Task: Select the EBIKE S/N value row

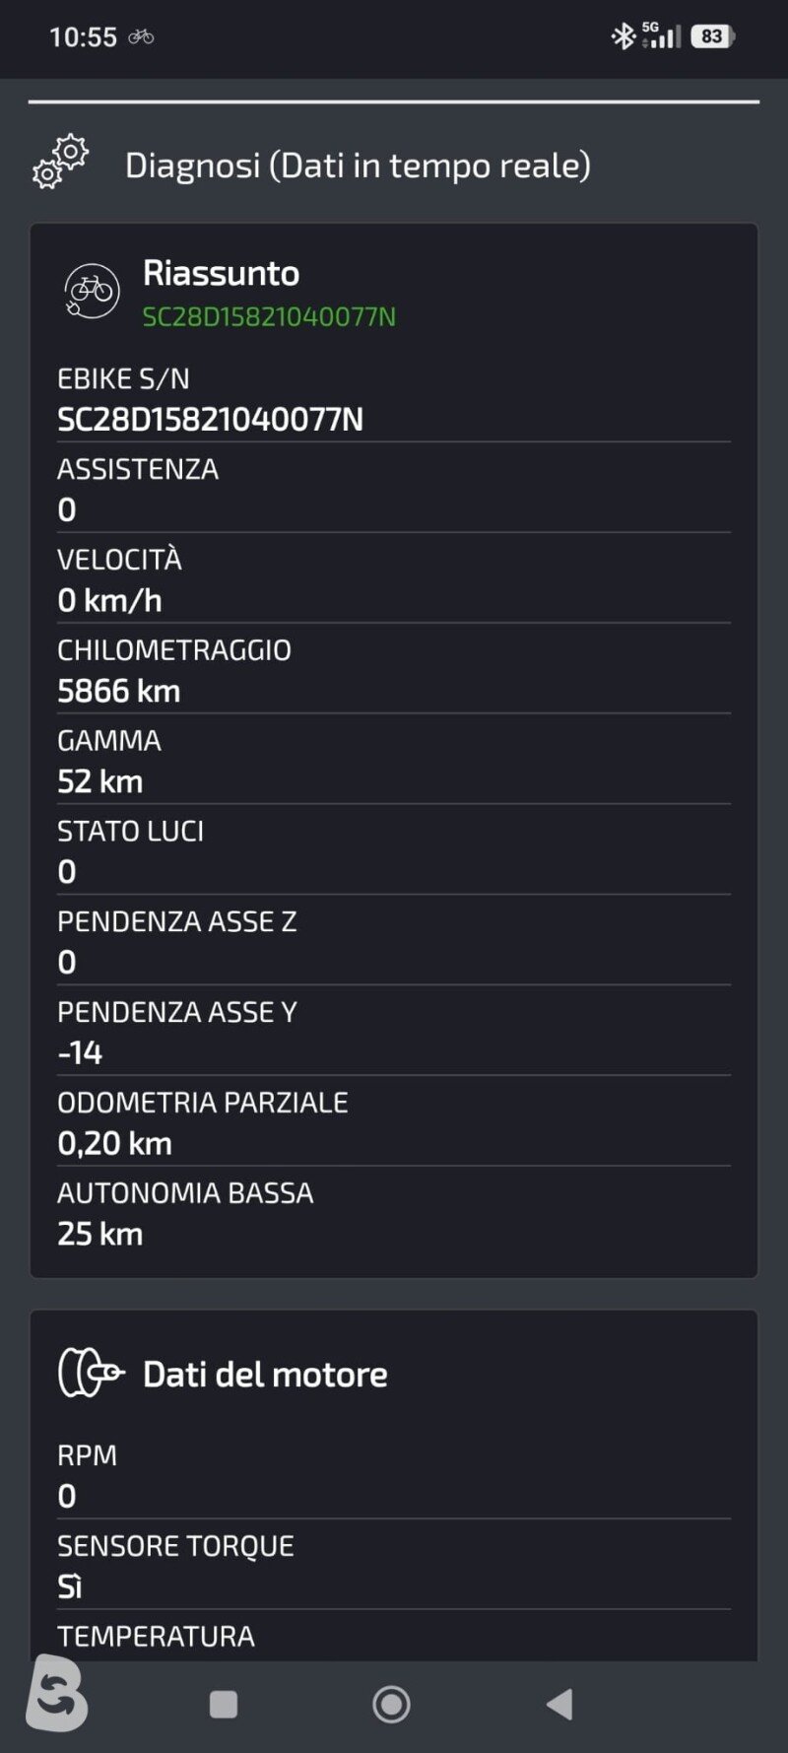Action: point(394,399)
